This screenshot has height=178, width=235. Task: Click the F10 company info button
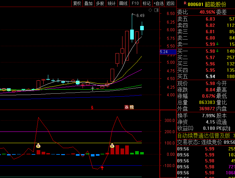click(x=135, y=3)
